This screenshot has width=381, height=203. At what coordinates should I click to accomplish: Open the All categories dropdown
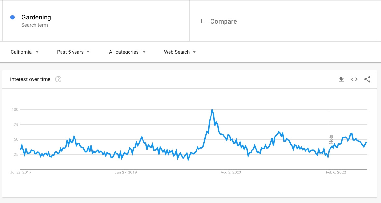click(x=127, y=52)
